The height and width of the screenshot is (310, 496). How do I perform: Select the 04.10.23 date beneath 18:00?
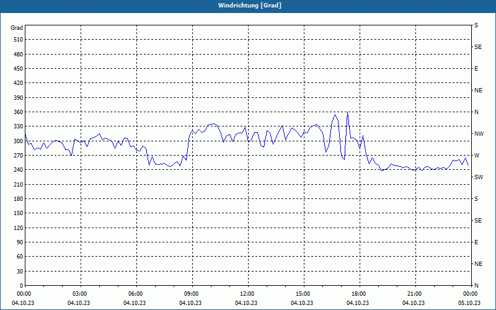pos(358,303)
